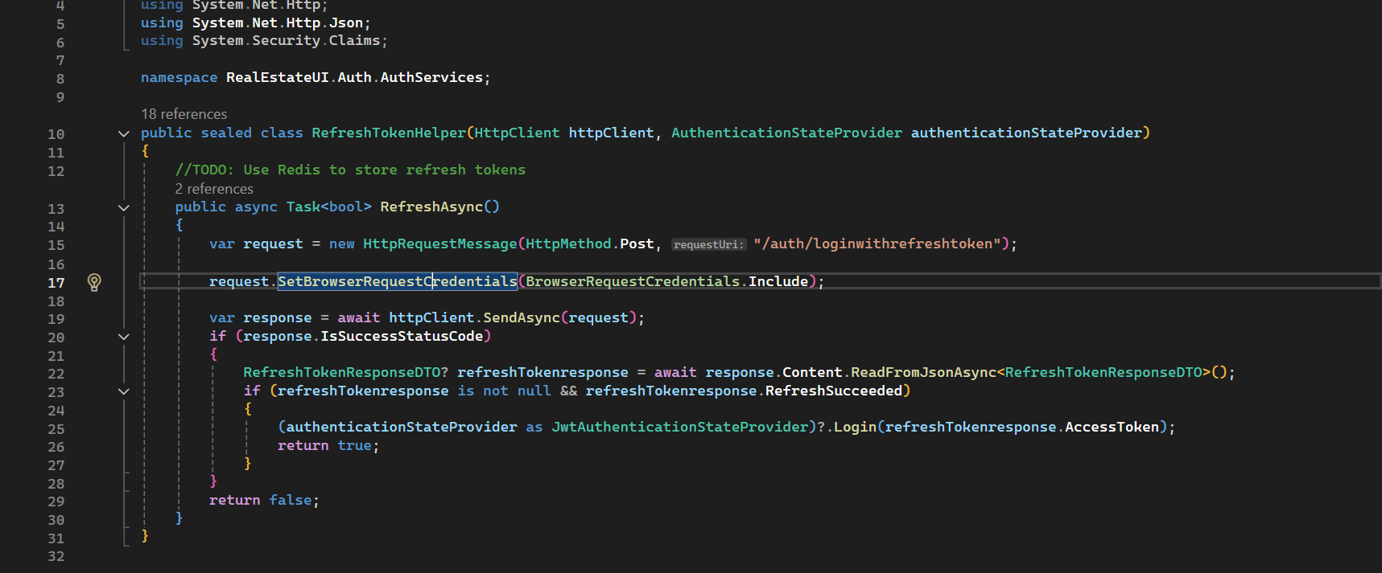
Task: Click JwtAuthenticationStateProvider type name
Action: click(679, 427)
